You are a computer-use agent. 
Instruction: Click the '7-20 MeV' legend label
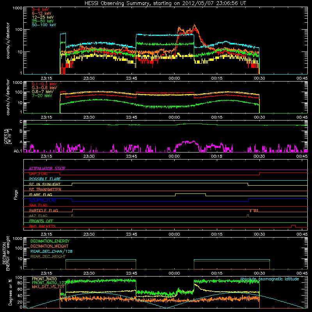tap(42, 96)
